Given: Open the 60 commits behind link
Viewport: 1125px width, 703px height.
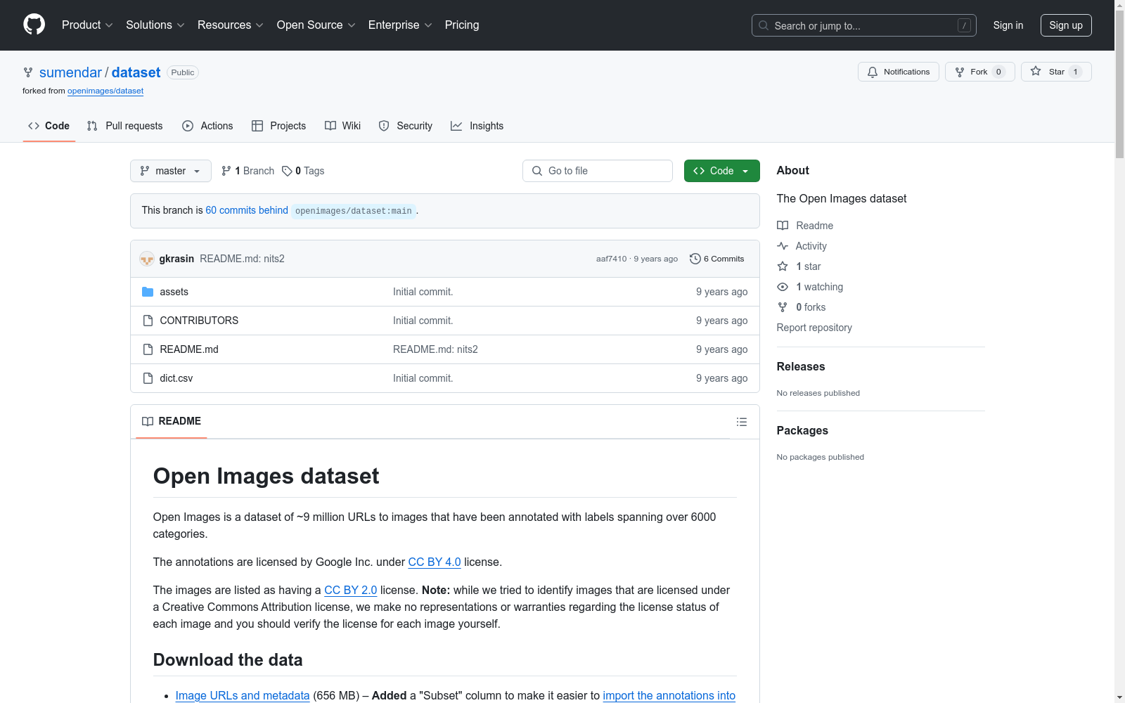Looking at the screenshot, I should pyautogui.click(x=247, y=210).
